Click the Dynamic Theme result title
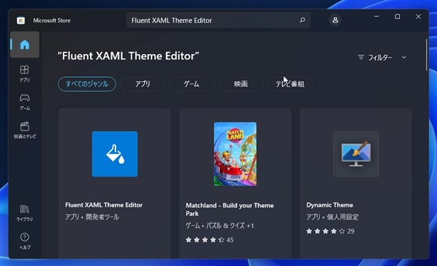This screenshot has height=266, width=437. [330, 205]
